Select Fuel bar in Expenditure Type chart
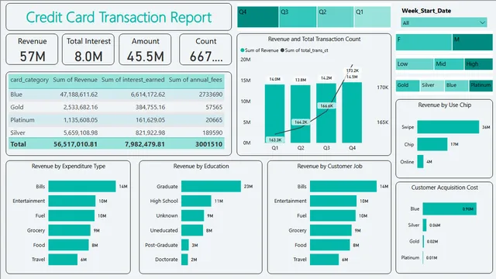Image resolution: width=496 pixels, height=279 pixels. 71,215
